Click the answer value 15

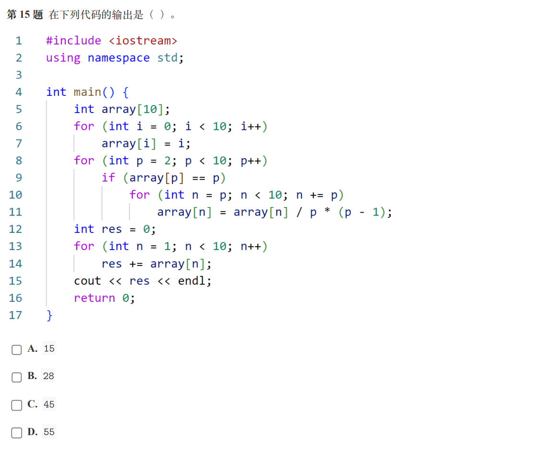click(49, 349)
